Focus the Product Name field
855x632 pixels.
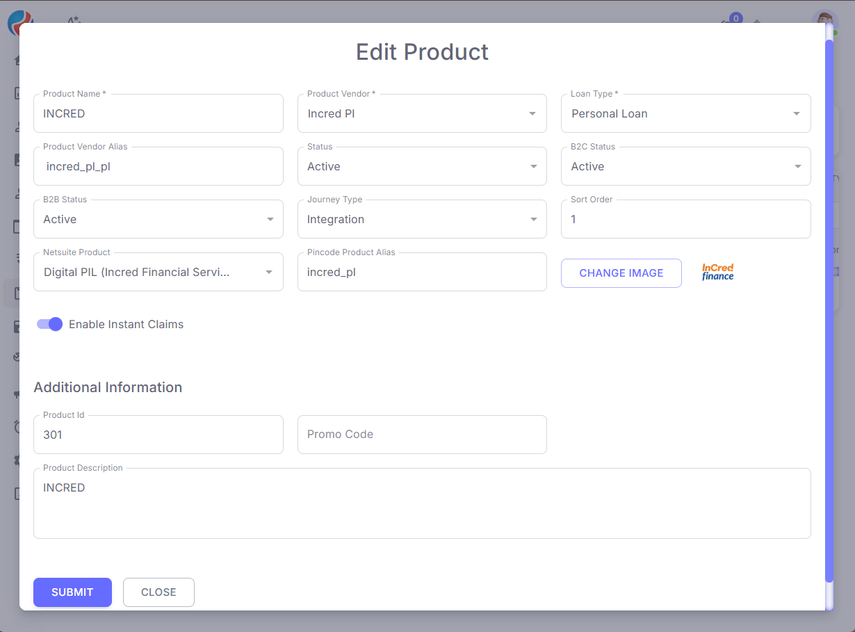(158, 113)
